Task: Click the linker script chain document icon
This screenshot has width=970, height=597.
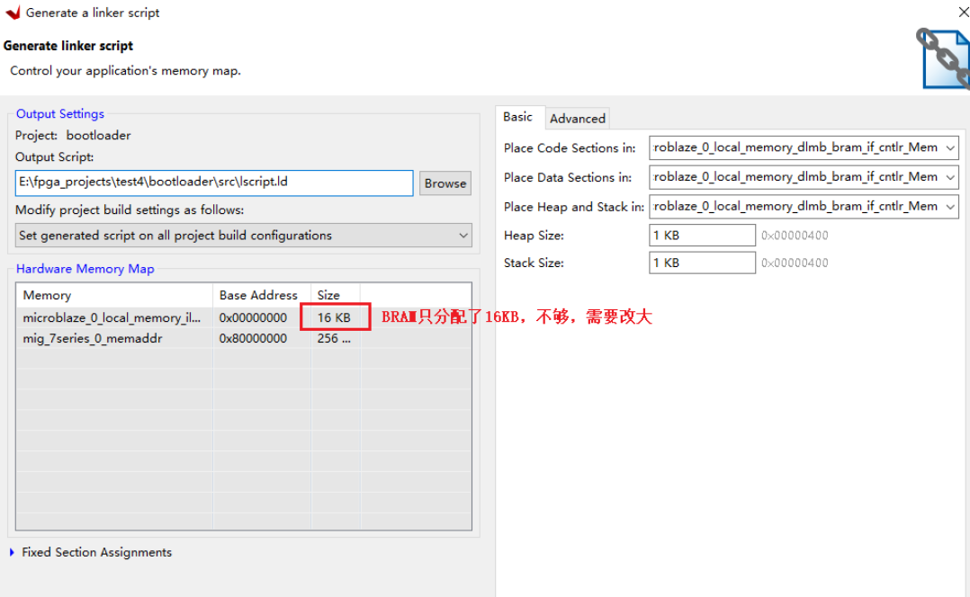Action: pos(943,58)
